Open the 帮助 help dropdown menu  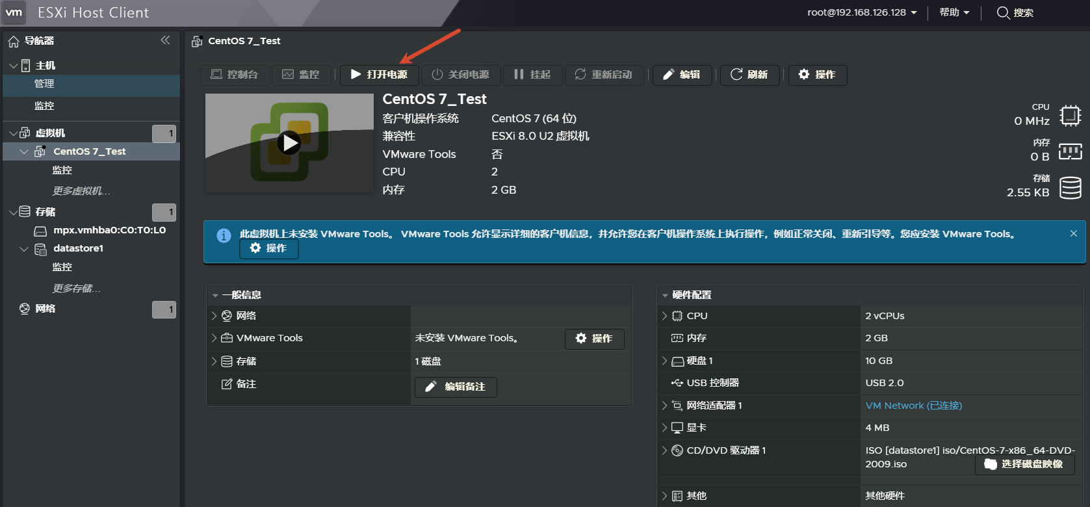[x=954, y=12]
